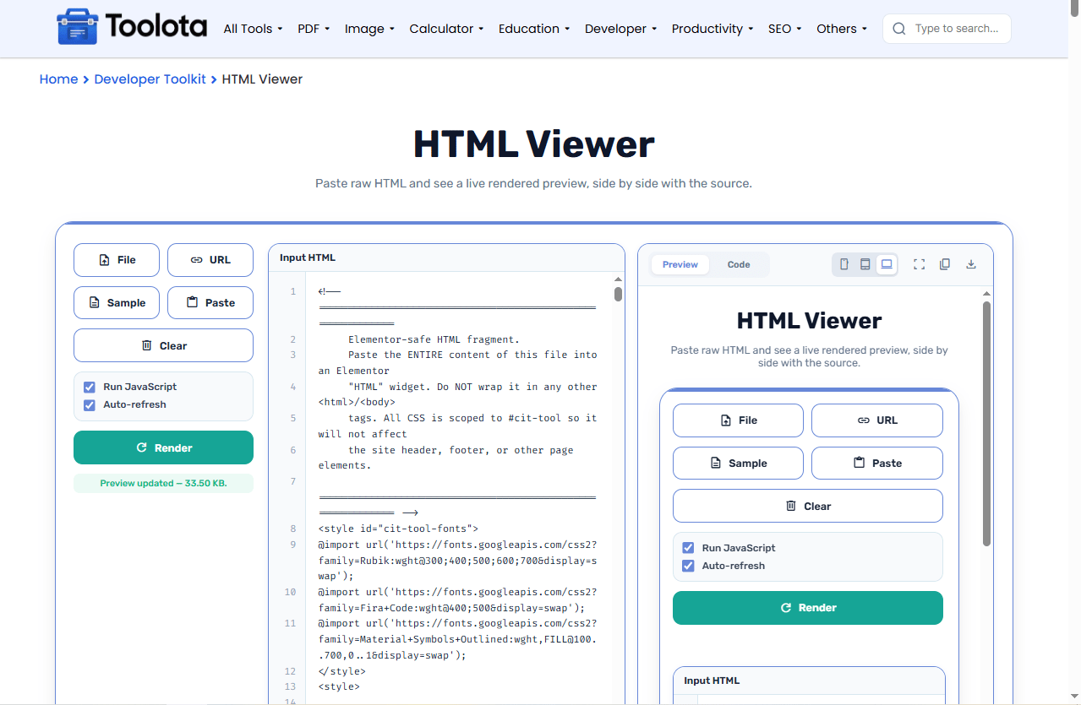Image resolution: width=1081 pixels, height=705 pixels.
Task: Click the Paste clipboard button in left panel
Action: pyautogui.click(x=210, y=303)
